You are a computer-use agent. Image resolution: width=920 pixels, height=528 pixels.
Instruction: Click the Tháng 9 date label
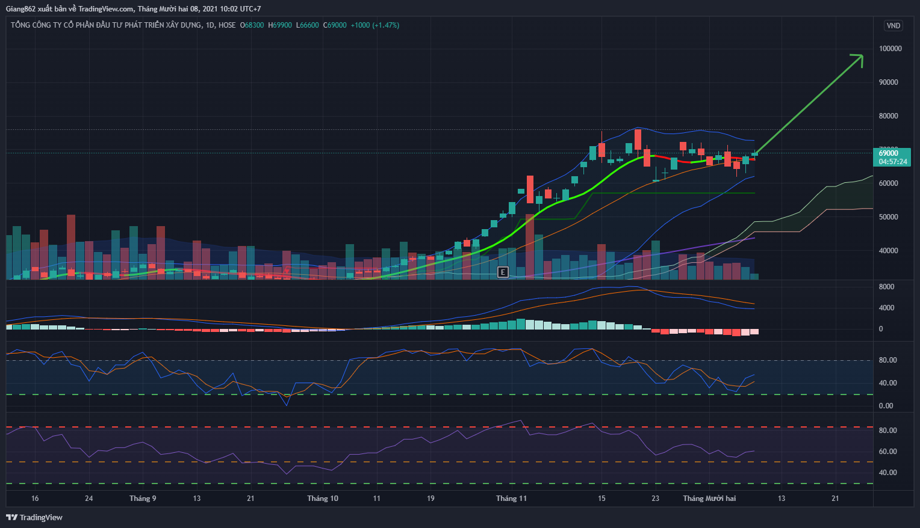coord(143,499)
